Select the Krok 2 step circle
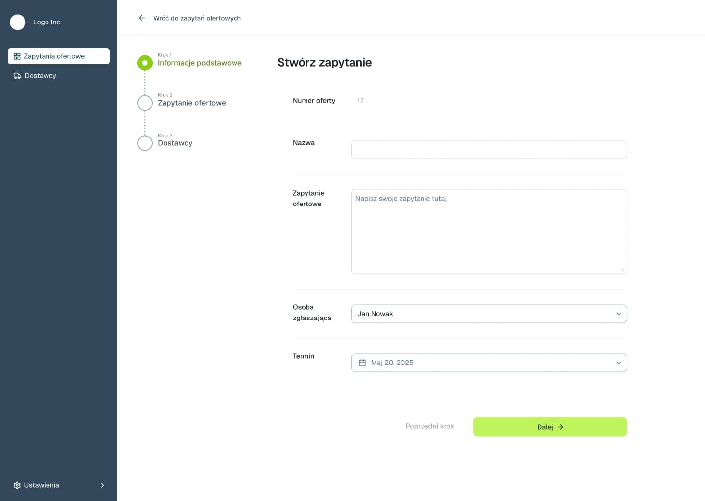This screenshot has height=501, width=705. pyautogui.click(x=145, y=103)
